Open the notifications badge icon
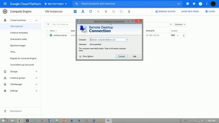Image resolution: width=219 pixels, height=123 pixels. coord(201,4)
